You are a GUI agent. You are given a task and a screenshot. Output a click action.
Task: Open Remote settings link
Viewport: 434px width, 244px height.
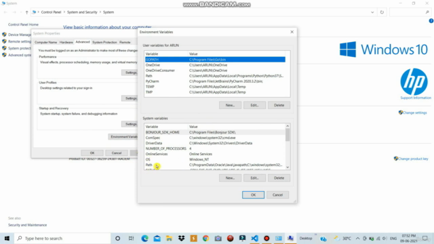[20, 41]
